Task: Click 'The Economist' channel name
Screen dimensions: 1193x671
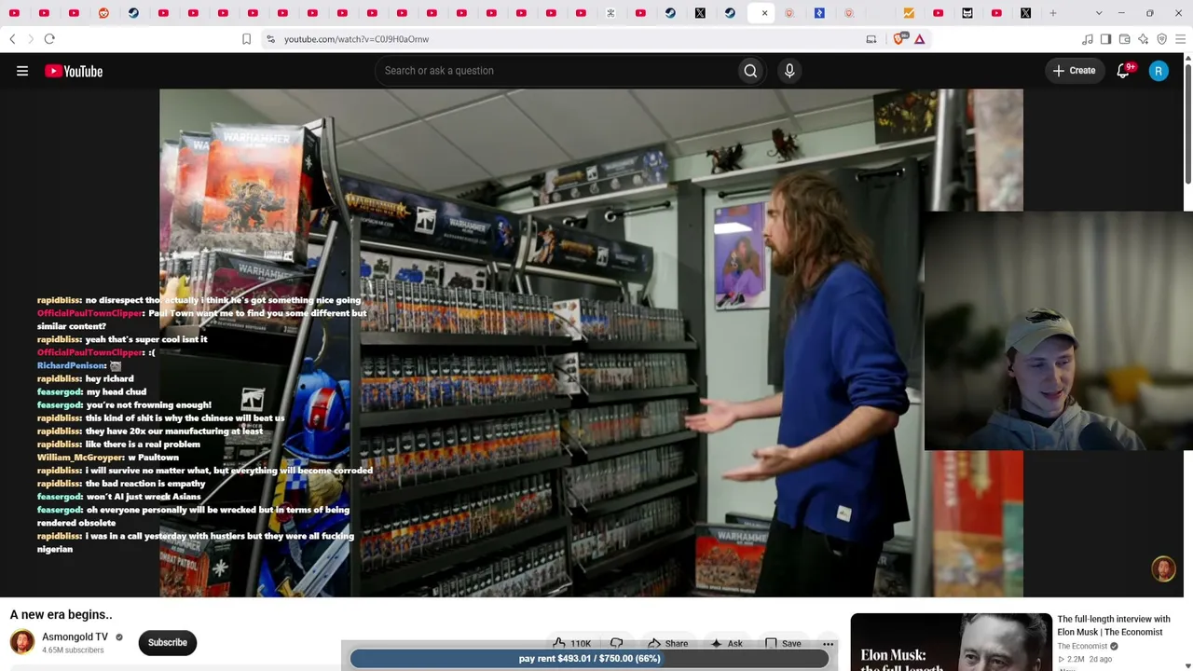Action: click(x=1082, y=646)
